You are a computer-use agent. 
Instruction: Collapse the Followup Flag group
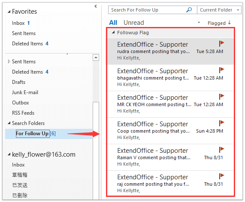113,33
